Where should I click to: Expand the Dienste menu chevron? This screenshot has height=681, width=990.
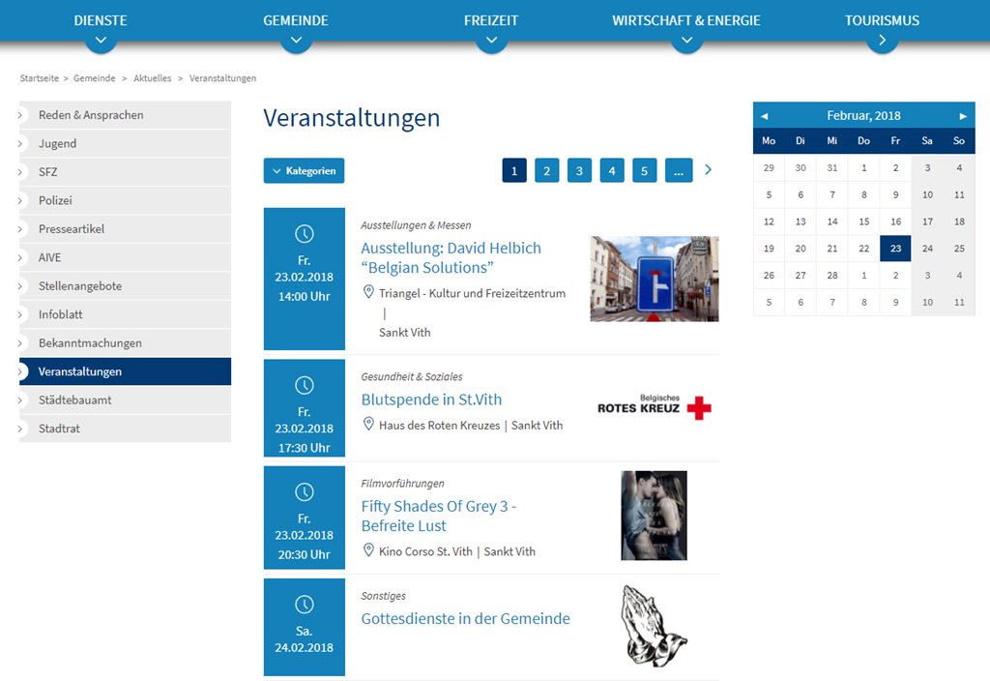[x=101, y=41]
